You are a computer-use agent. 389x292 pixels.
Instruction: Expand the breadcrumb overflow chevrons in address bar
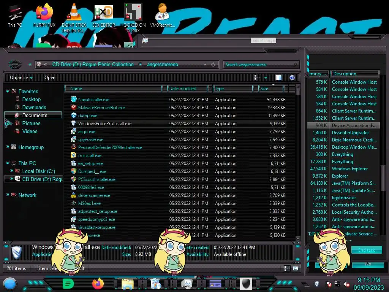point(46,65)
